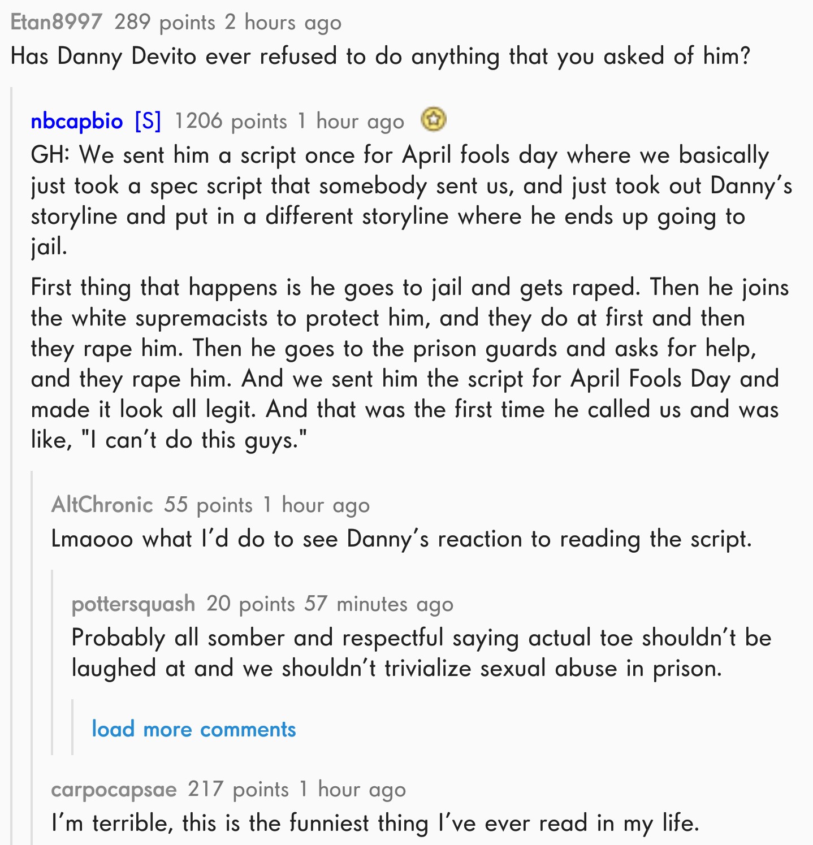Click pottersquash's 20 points score
Screen dimensions: 813x845
[250, 604]
